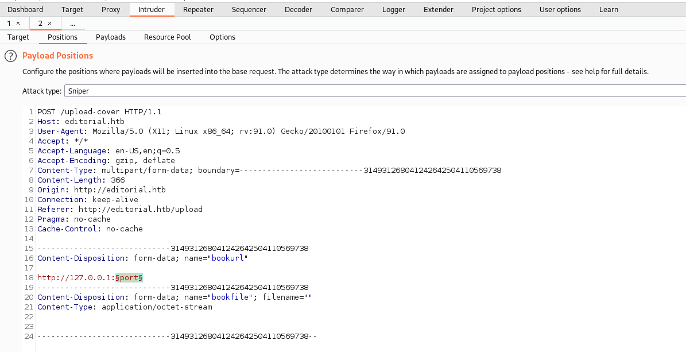Open the Resource Pool sub-tab
Viewport: 686px width, 352px height.
[x=168, y=37]
